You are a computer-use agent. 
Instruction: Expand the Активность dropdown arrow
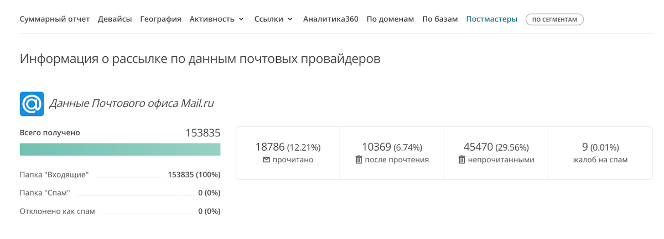click(x=241, y=19)
